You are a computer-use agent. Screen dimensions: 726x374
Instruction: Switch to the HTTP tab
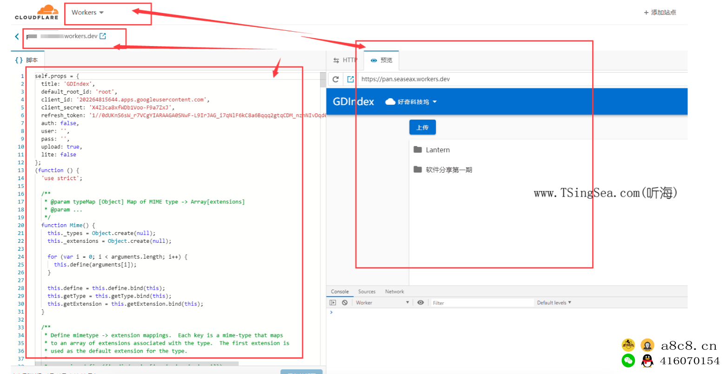pos(345,60)
